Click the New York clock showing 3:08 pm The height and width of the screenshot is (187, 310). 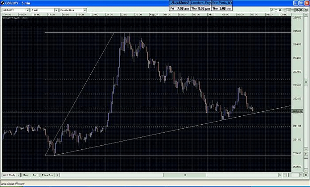point(222,5)
